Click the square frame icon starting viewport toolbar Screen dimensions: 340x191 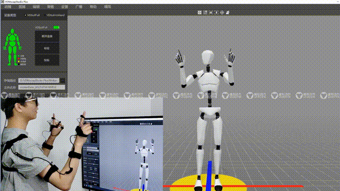200,13
